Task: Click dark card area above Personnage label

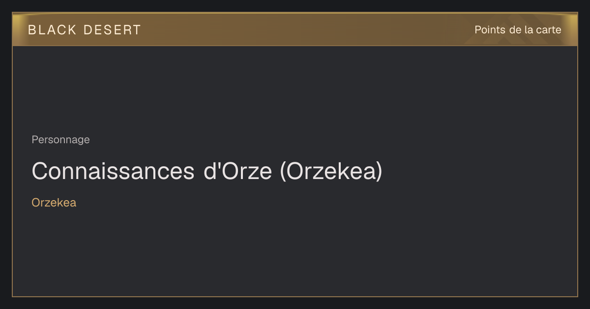Action: click(295, 88)
